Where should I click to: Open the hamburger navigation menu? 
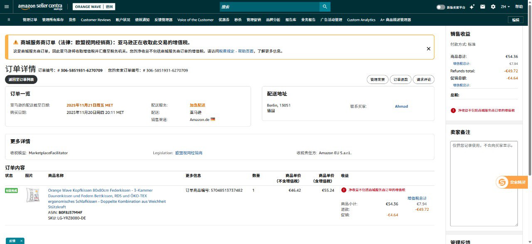coord(6,7)
